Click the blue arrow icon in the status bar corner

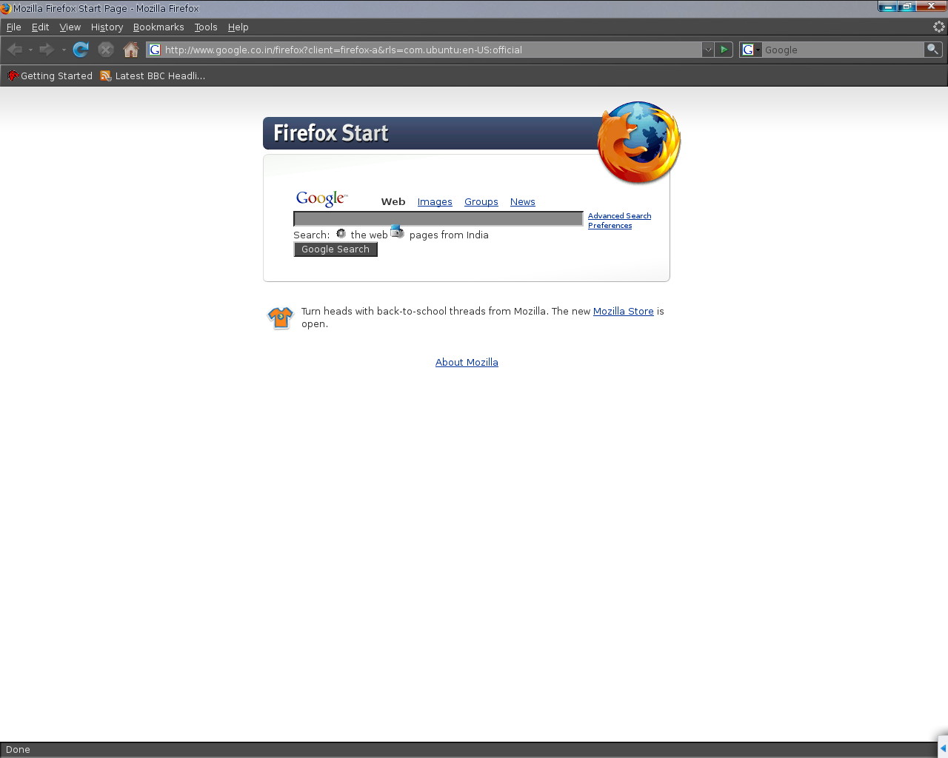pyautogui.click(x=943, y=748)
